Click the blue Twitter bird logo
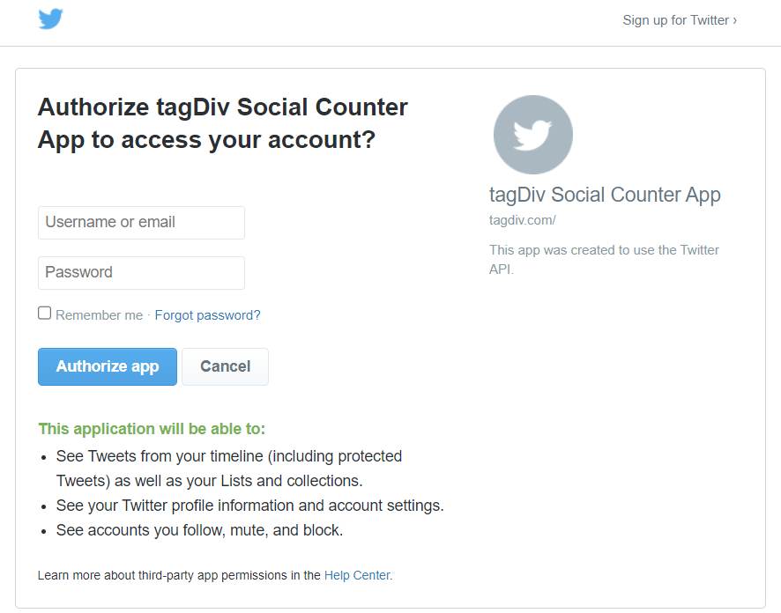 tap(51, 18)
